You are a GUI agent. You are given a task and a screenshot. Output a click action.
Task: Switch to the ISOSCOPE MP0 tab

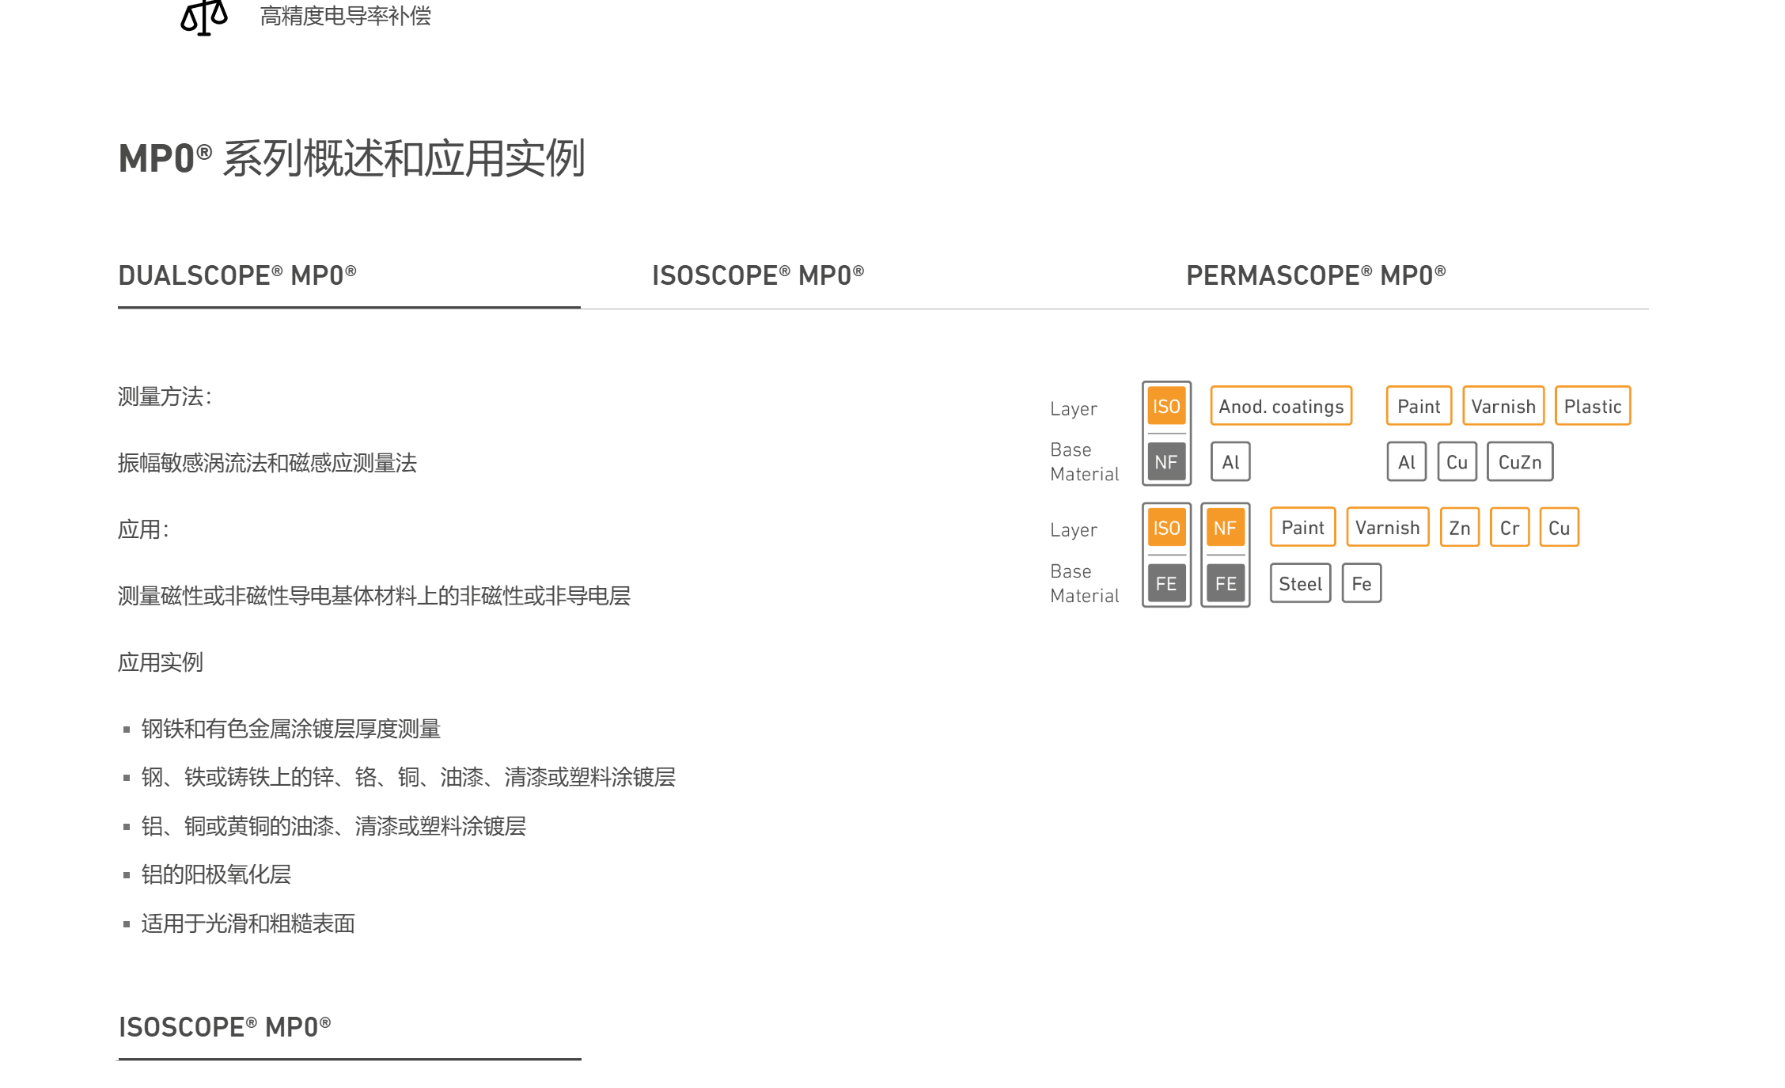(x=758, y=275)
